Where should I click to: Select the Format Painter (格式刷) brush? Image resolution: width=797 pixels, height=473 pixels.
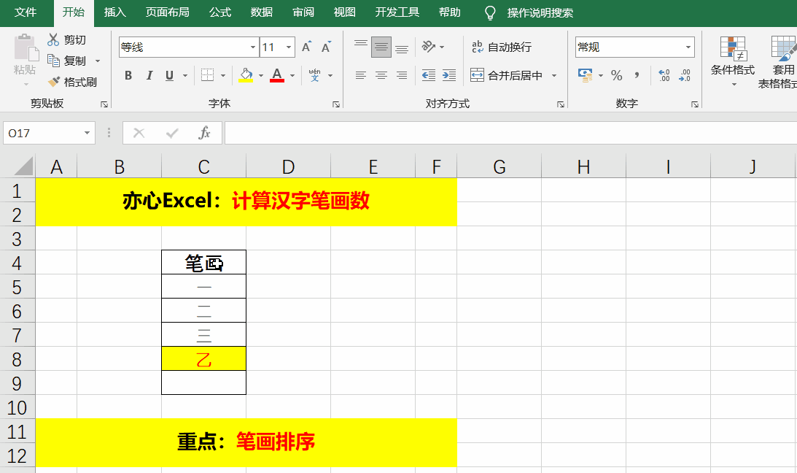click(x=54, y=81)
